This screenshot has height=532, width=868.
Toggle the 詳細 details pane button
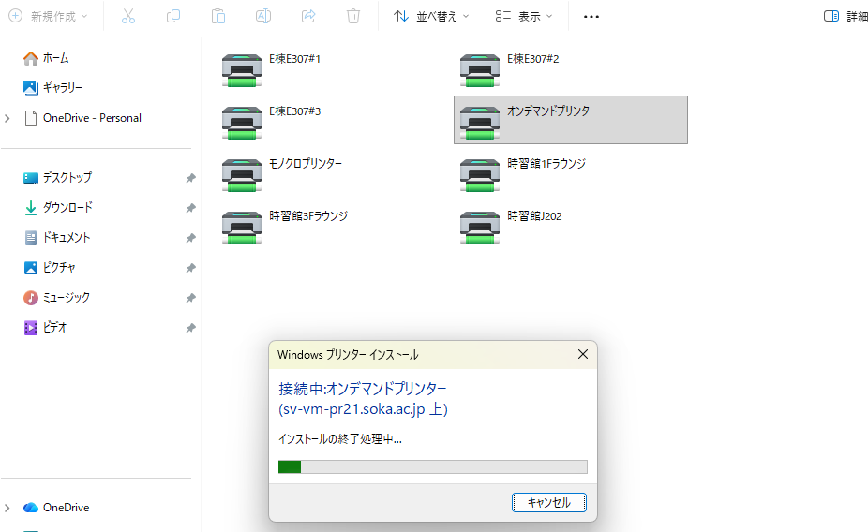point(845,16)
